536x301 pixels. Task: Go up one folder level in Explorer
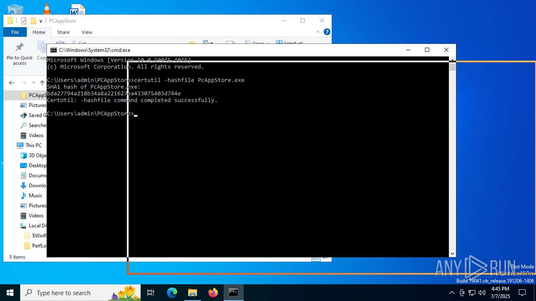(42, 83)
